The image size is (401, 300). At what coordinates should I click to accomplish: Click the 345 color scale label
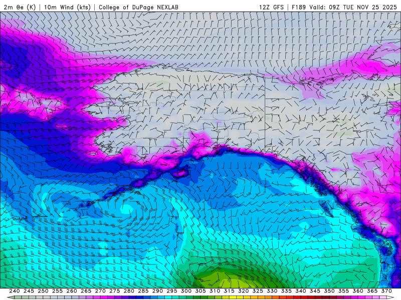pos(315,291)
